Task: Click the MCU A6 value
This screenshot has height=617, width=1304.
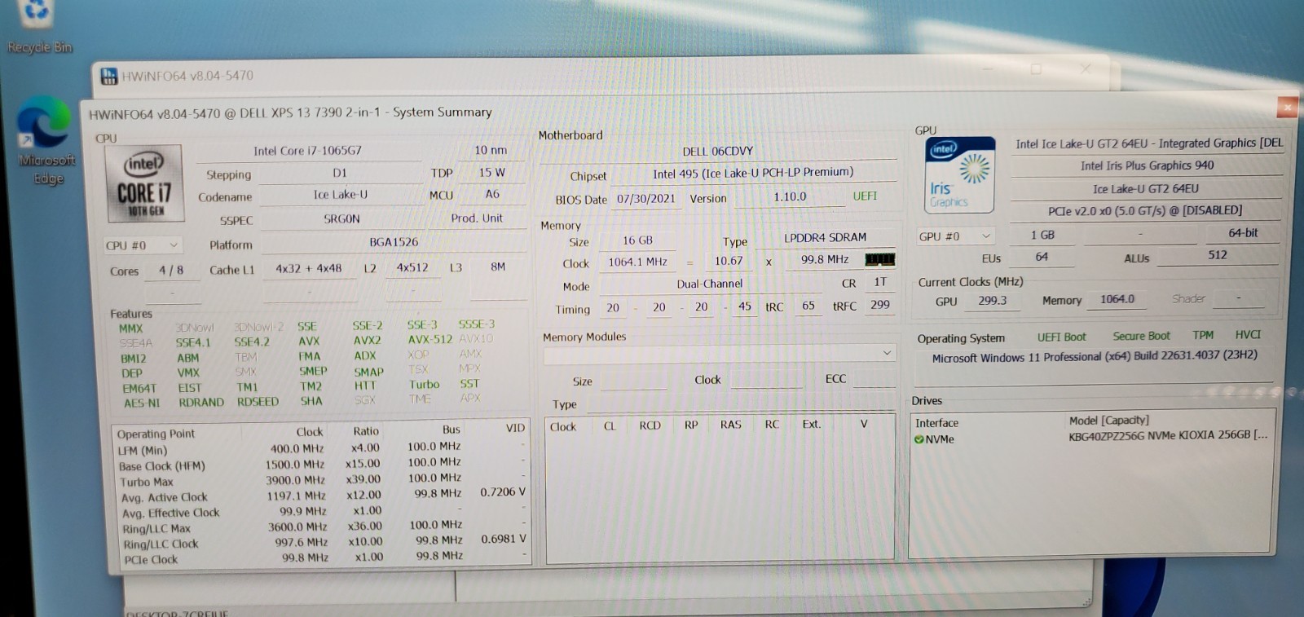Action: tap(492, 194)
